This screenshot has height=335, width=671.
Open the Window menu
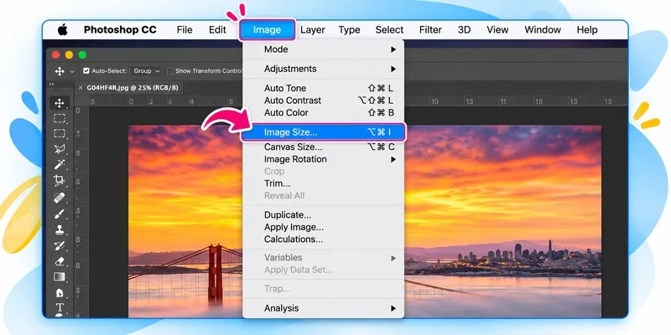point(543,30)
